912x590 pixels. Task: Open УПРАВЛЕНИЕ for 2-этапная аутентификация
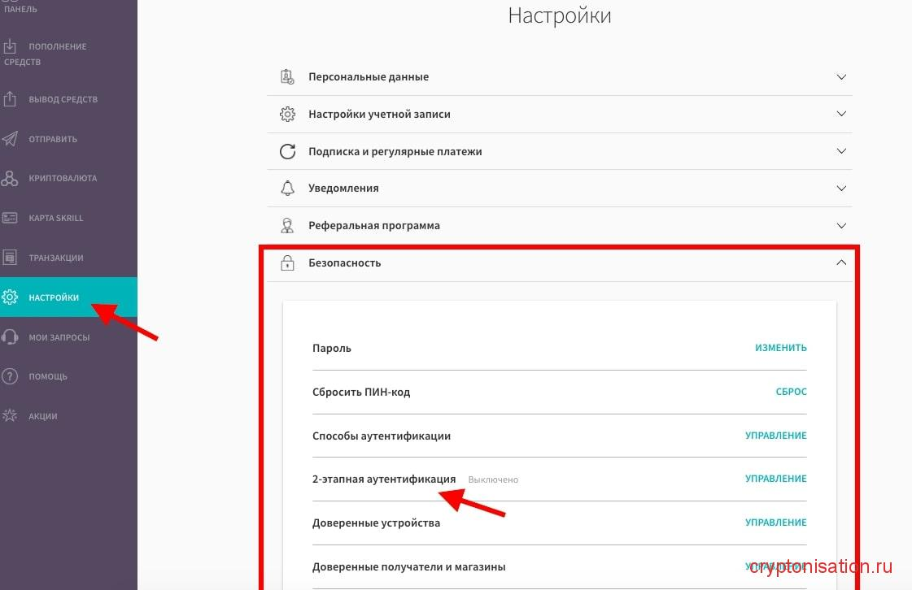point(775,479)
